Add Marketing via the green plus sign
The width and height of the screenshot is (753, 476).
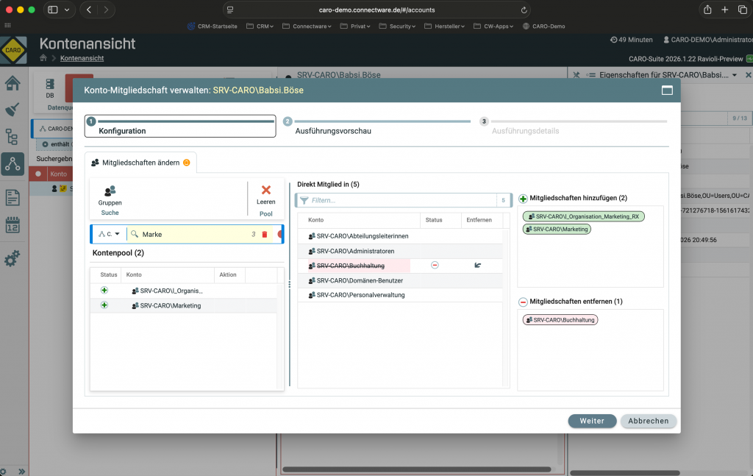tap(104, 305)
